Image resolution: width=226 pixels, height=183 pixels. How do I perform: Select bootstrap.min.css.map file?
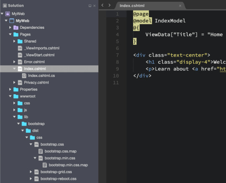[68, 165]
